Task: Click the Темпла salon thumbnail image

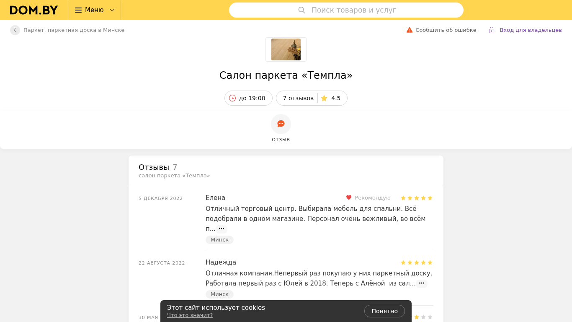Action: (286, 49)
